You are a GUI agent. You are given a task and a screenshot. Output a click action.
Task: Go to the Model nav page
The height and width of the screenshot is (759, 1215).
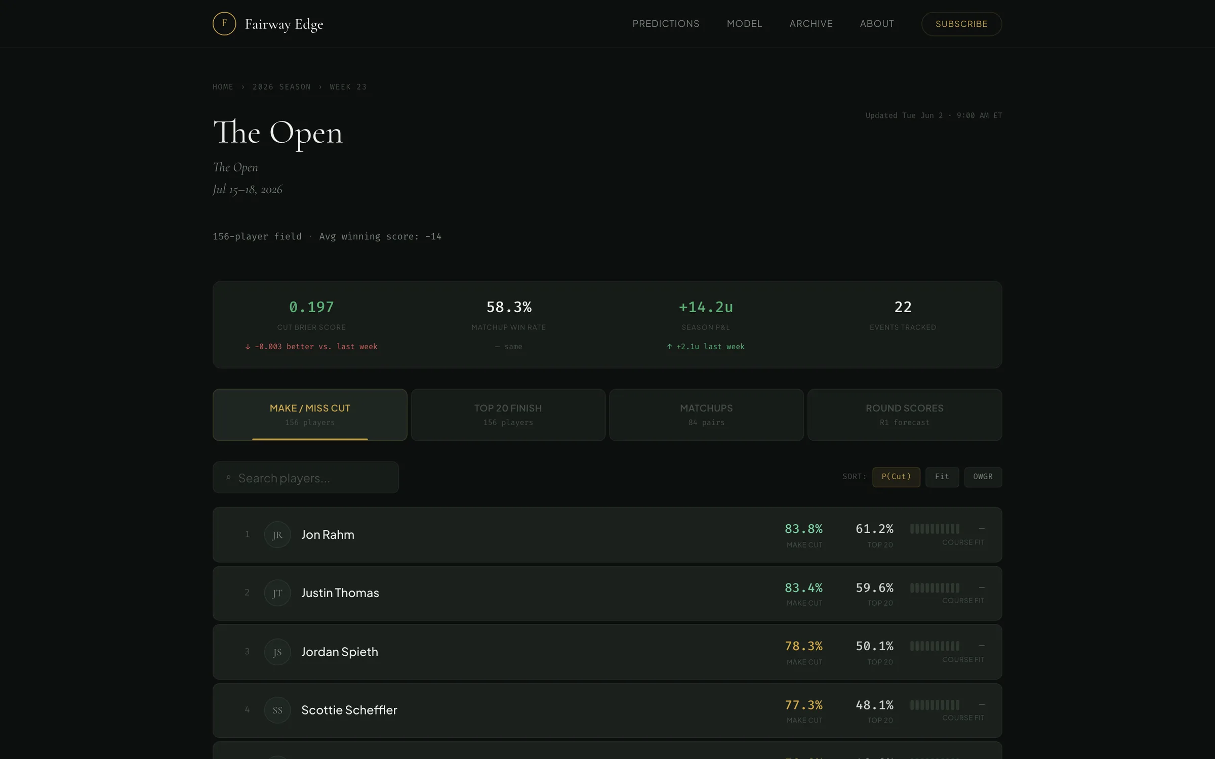point(744,24)
